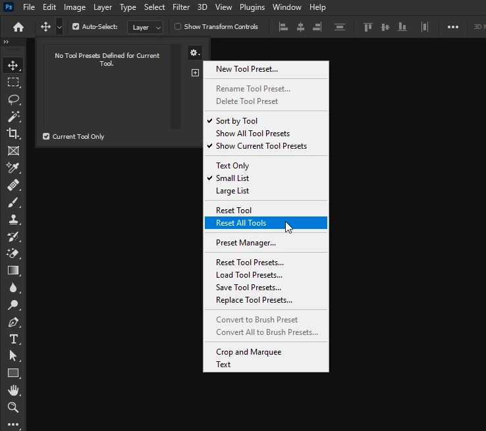The width and height of the screenshot is (486, 431).
Task: Distribute layers vertically icon
Action: [340, 27]
